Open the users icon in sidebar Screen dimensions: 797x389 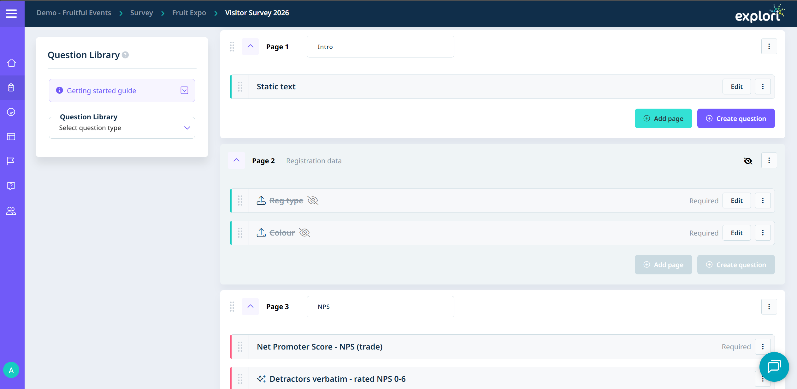[x=11, y=211]
